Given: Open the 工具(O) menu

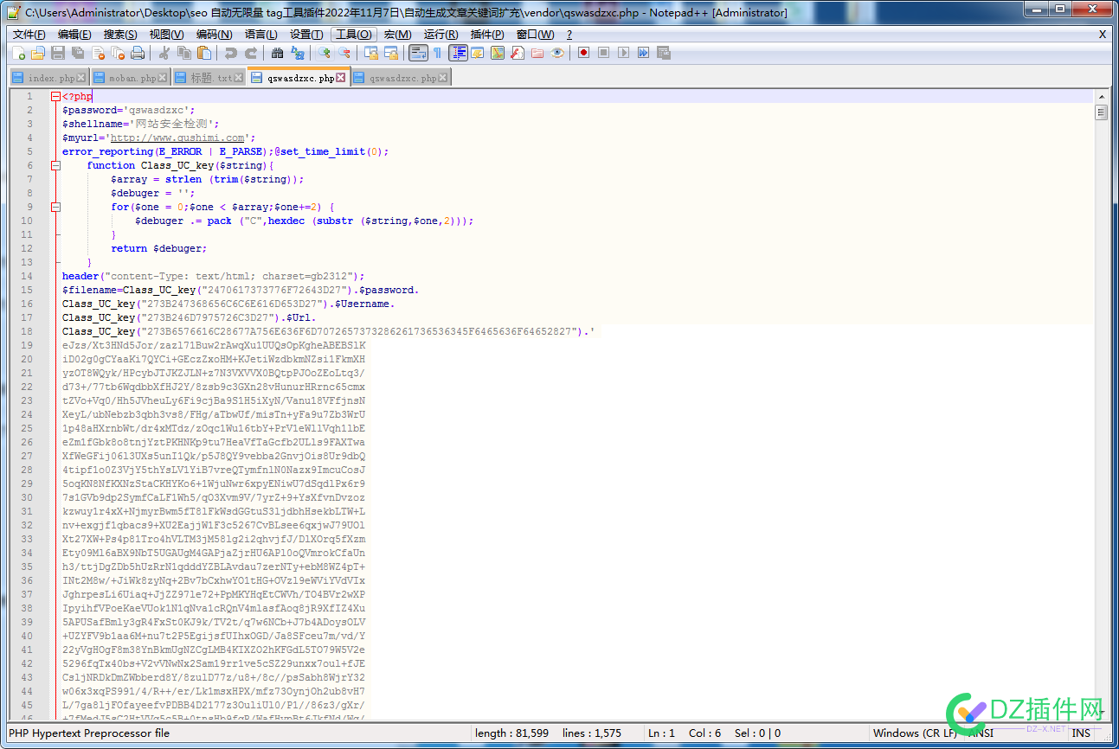Looking at the screenshot, I should click(353, 35).
